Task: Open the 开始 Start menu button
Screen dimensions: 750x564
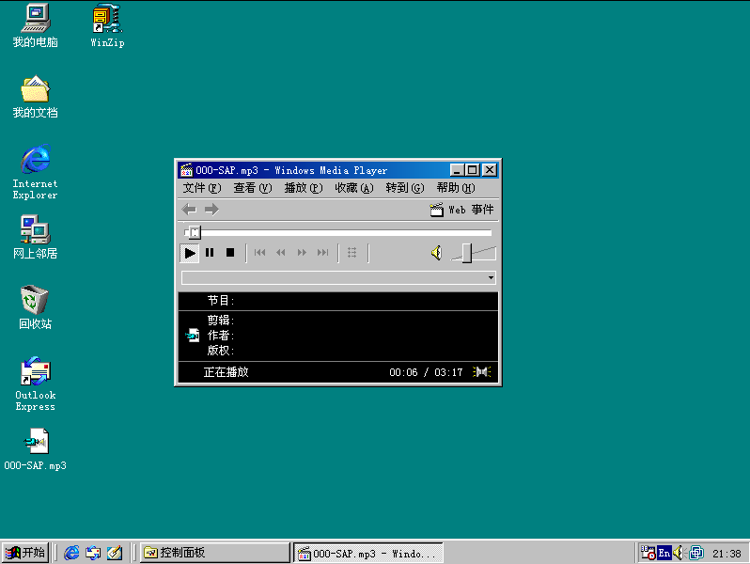Action: [x=25, y=553]
